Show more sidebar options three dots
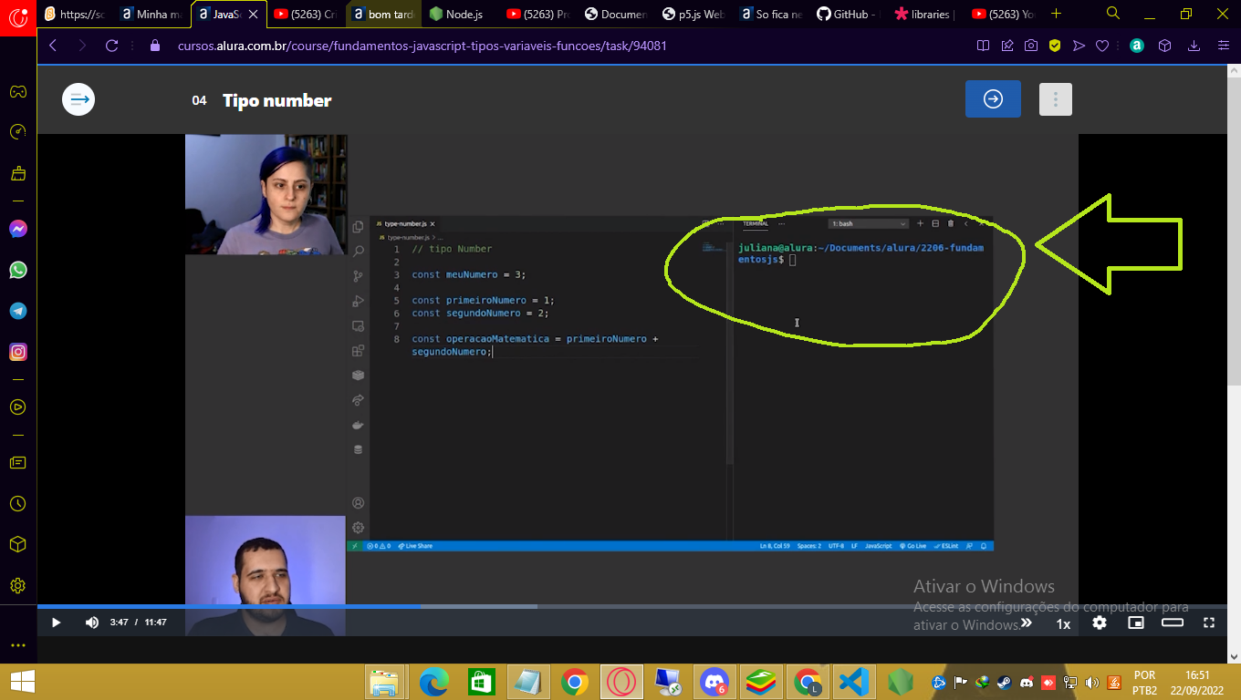Screen dimensions: 1241x700 point(18,645)
